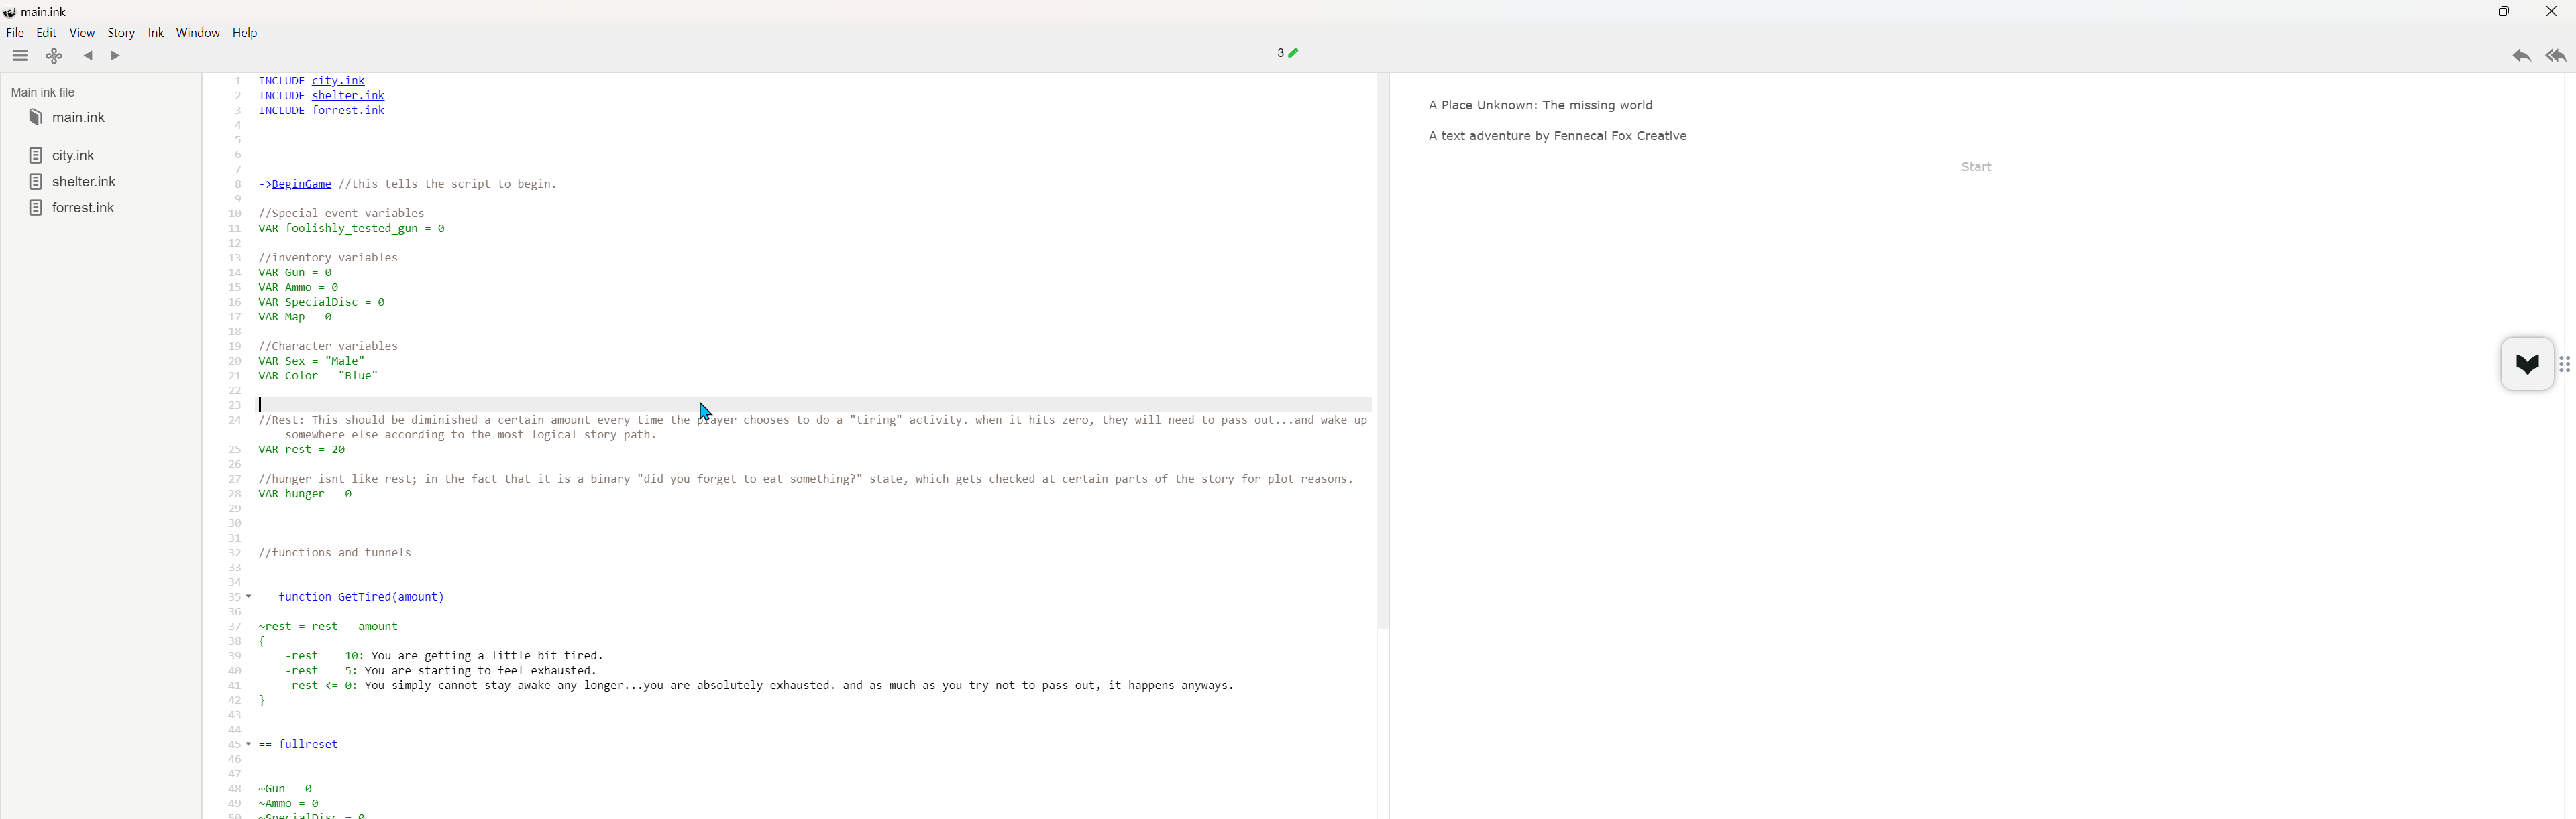Click the back navigation arrow

(x=88, y=56)
